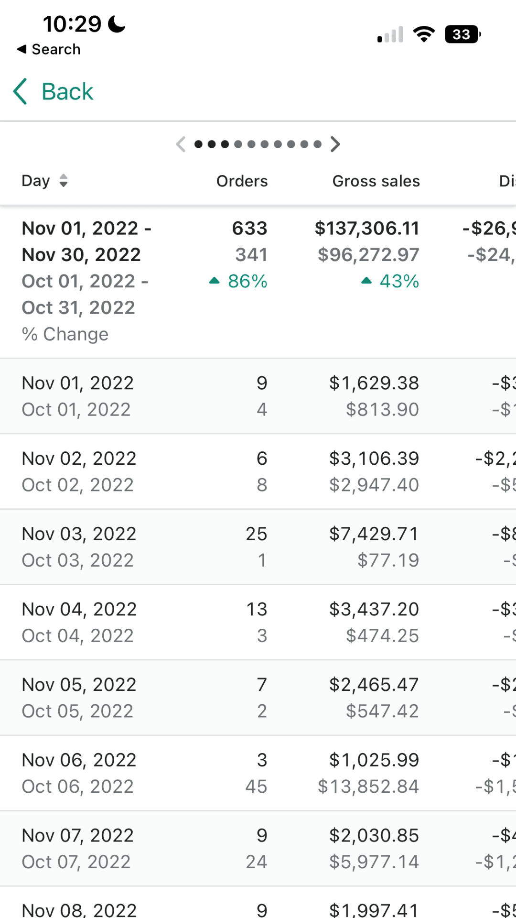Select the Gross sales column header
Image resolution: width=516 pixels, height=918 pixels.
pos(376,181)
